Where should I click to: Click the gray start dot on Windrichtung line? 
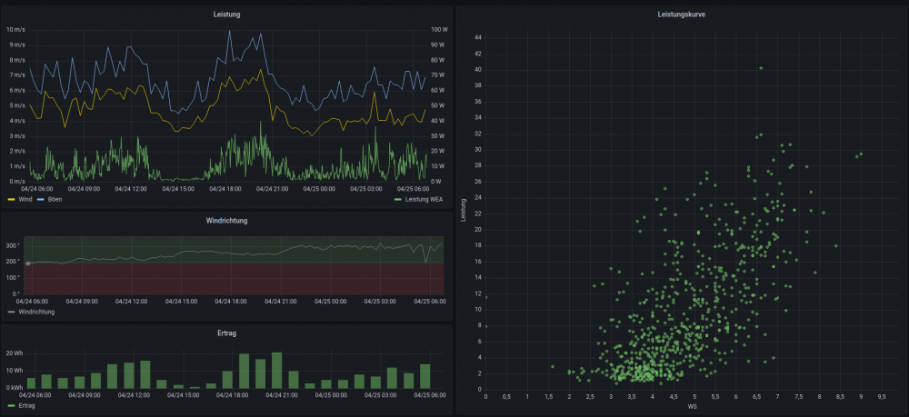27,263
